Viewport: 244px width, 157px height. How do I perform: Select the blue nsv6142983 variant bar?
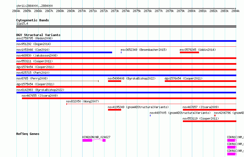click(x=126, y=93)
